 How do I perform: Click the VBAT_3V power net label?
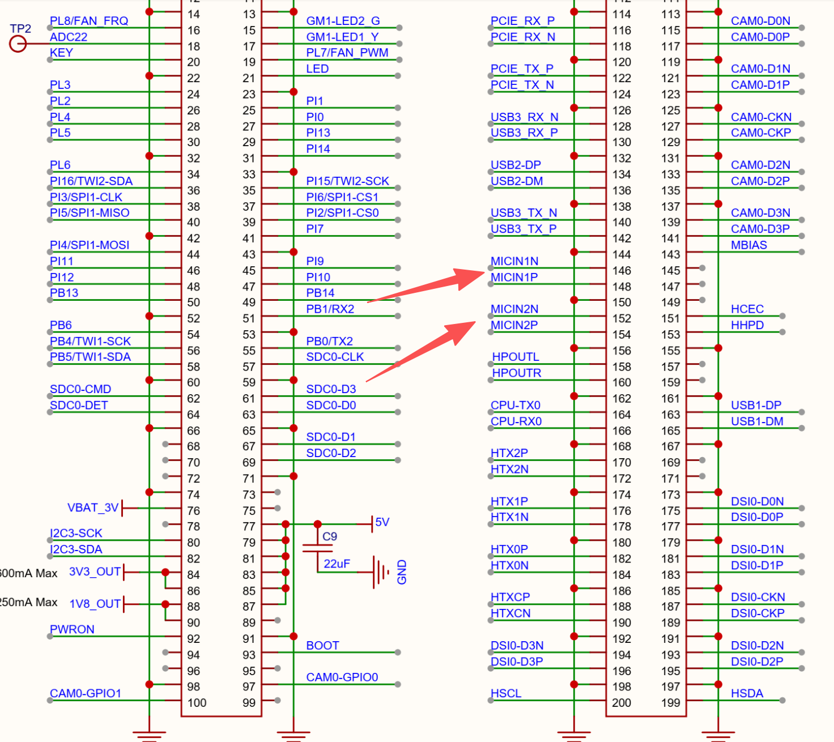click(93, 508)
